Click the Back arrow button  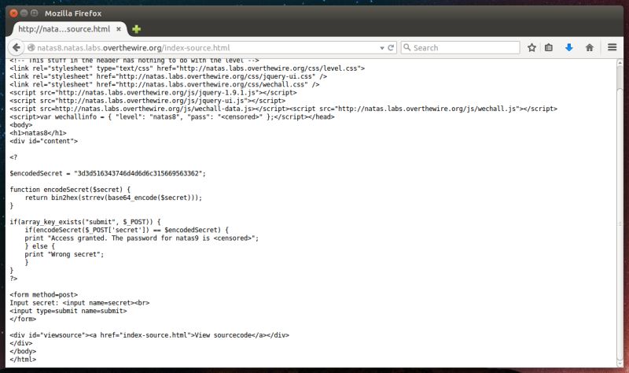16,47
